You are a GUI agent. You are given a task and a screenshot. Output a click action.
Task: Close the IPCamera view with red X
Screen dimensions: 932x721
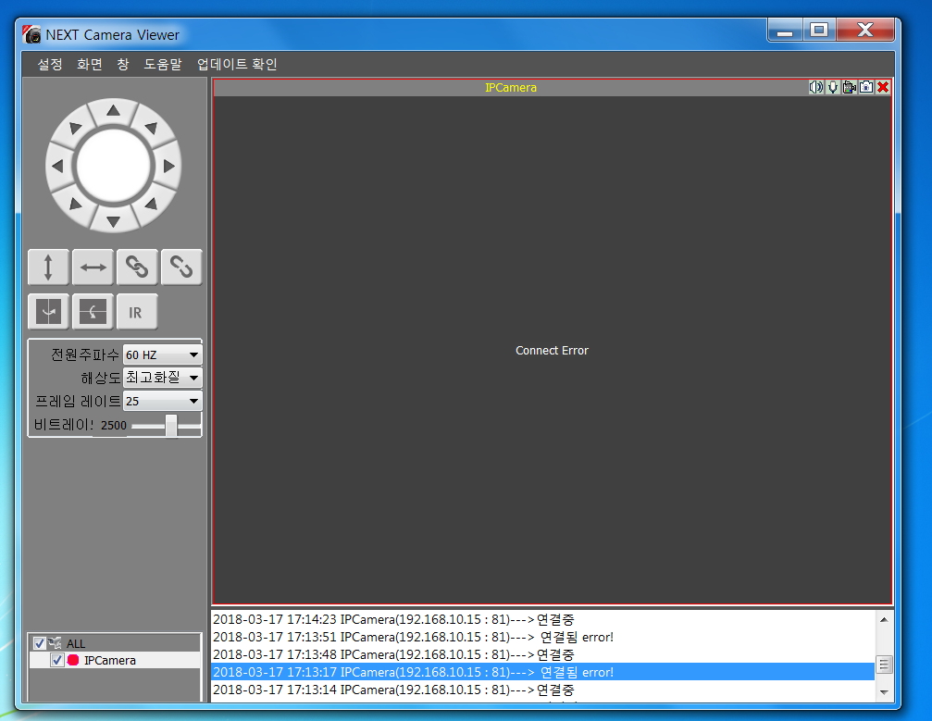pyautogui.click(x=883, y=87)
